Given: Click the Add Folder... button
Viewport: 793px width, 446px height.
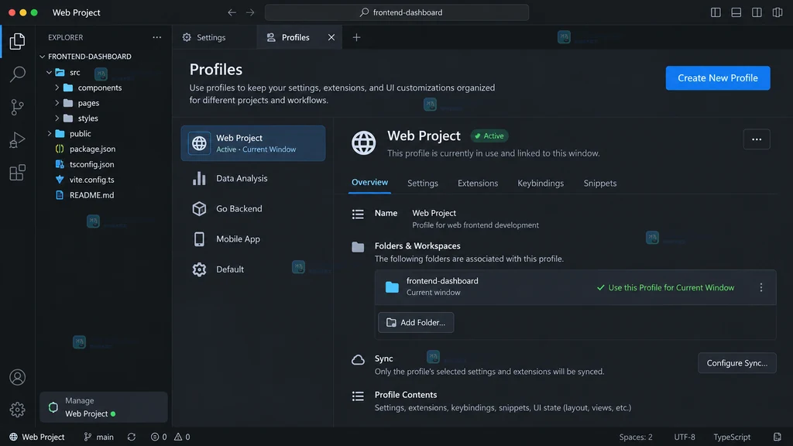Looking at the screenshot, I should [x=416, y=323].
